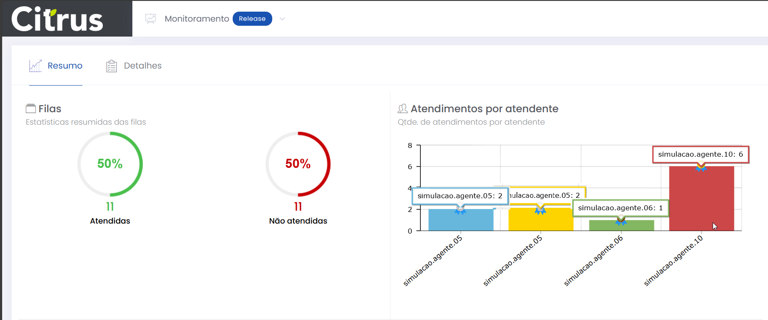
Task: Switch to the Detalhes tab
Action: pyautogui.click(x=142, y=66)
